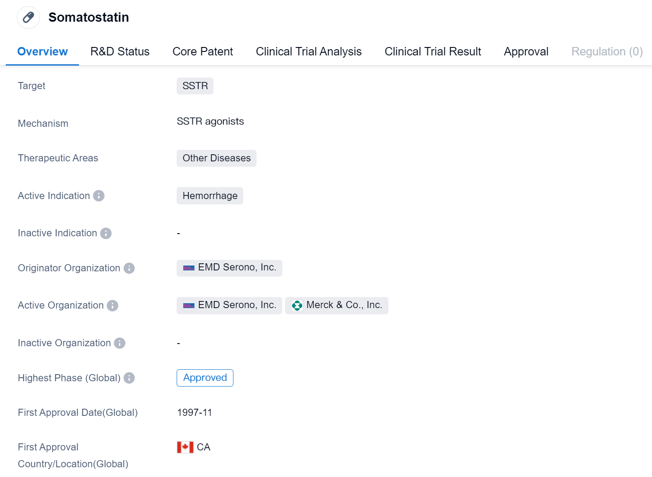This screenshot has height=477, width=652.
Task: Click the pill drug icon beside Somatostatin
Action: point(28,17)
